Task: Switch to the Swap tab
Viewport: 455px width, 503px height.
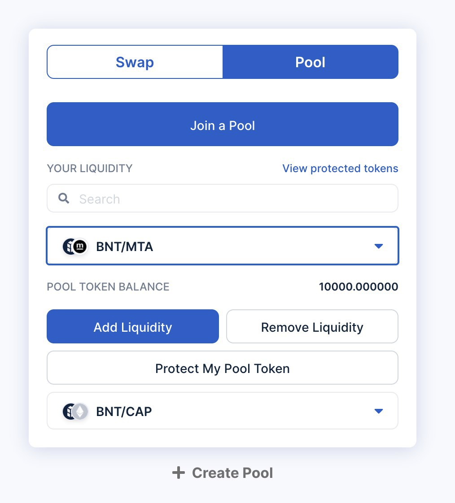Action: [134, 62]
